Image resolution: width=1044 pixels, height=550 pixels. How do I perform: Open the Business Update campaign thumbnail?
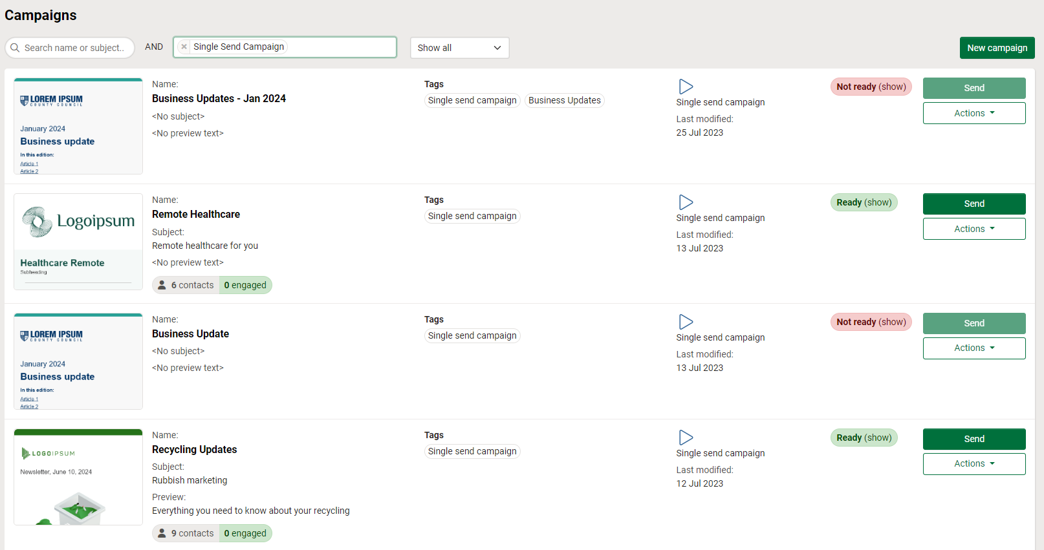[78, 361]
